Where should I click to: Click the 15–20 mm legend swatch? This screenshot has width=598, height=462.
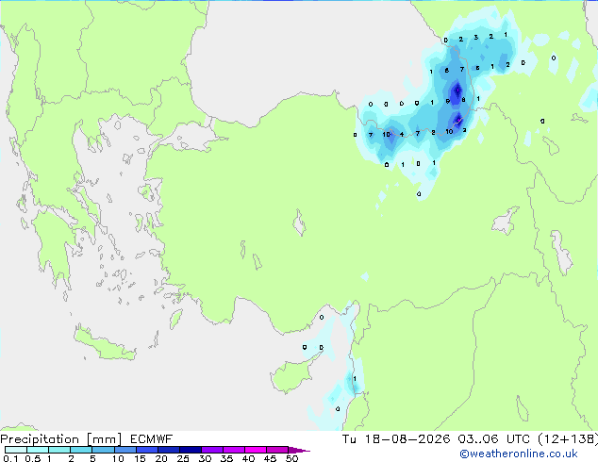[x=146, y=450]
